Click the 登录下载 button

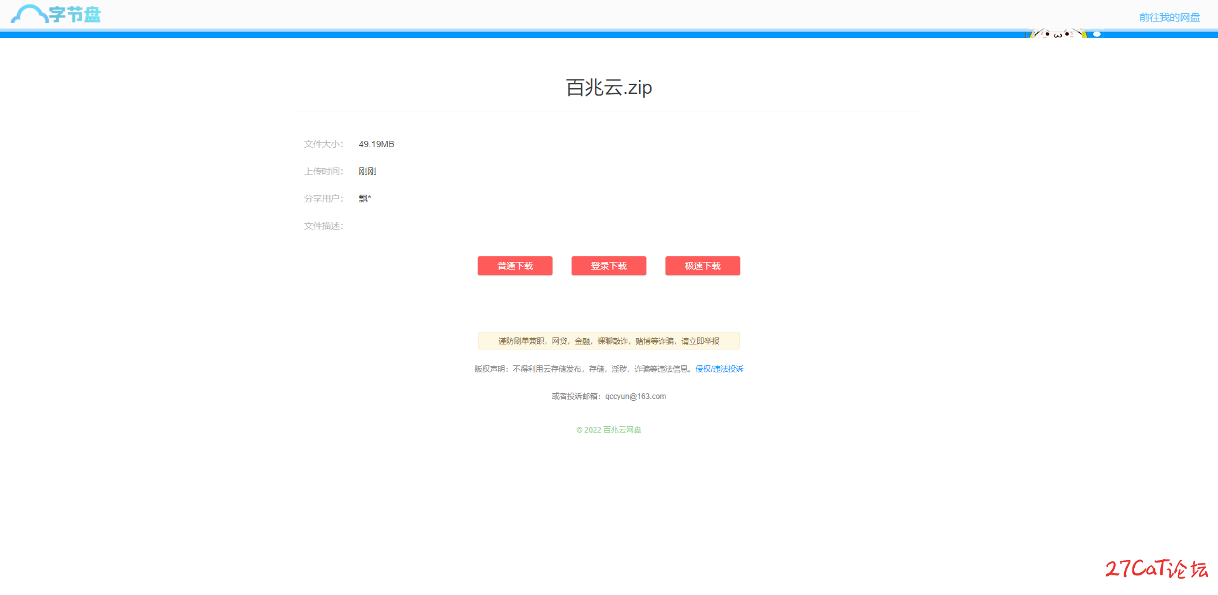click(609, 266)
